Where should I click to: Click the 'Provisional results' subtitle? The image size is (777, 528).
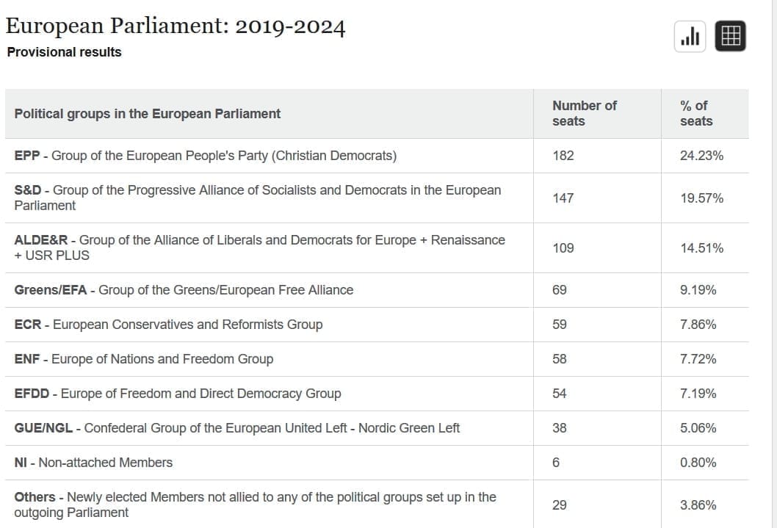coord(64,52)
